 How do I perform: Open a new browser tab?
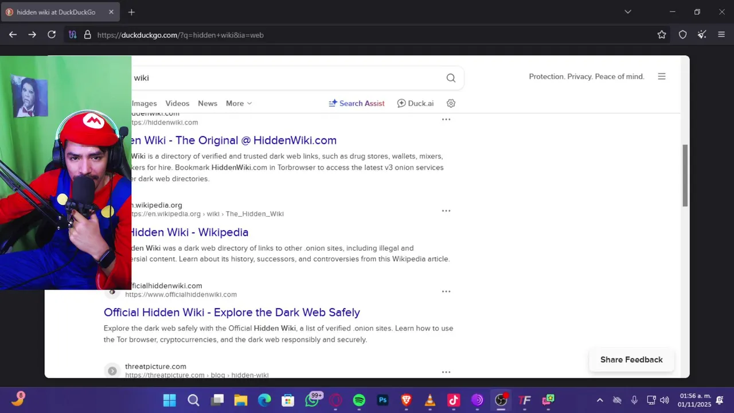coord(131,12)
